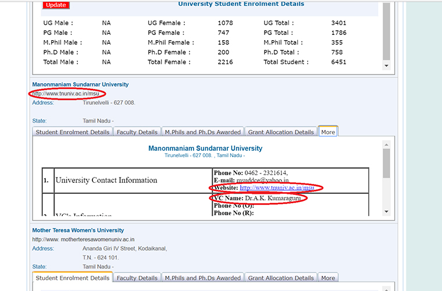
Task: Click the enrolment details panel scrollbar thumb
Action: click(x=387, y=31)
